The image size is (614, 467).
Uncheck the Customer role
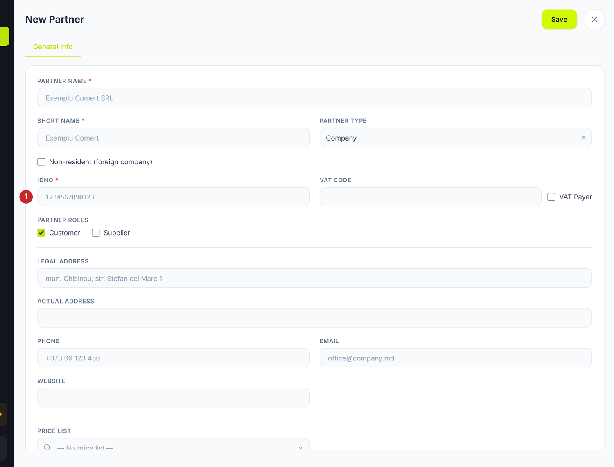(41, 233)
